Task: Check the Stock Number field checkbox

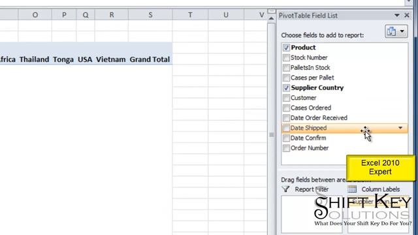Action: [x=286, y=57]
